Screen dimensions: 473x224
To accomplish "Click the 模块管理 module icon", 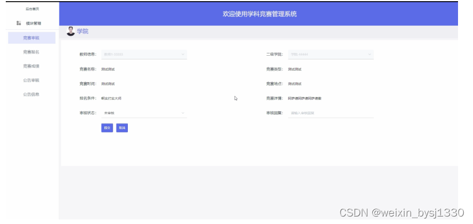I will pyautogui.click(x=18, y=23).
